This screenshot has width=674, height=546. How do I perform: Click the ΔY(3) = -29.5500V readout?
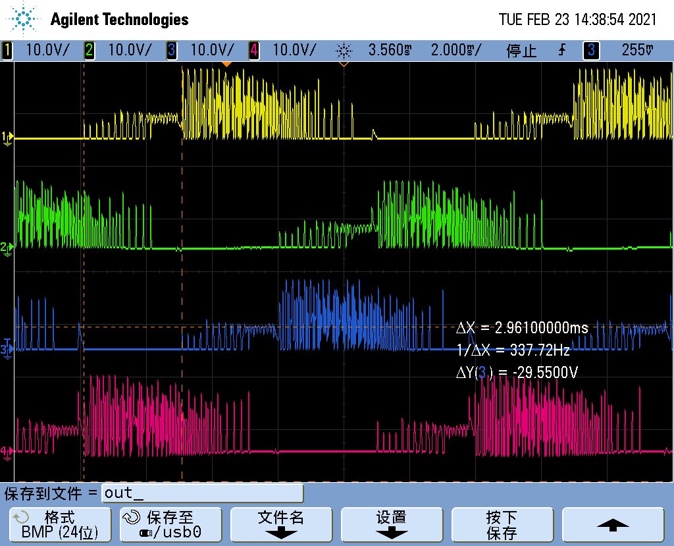point(517,372)
